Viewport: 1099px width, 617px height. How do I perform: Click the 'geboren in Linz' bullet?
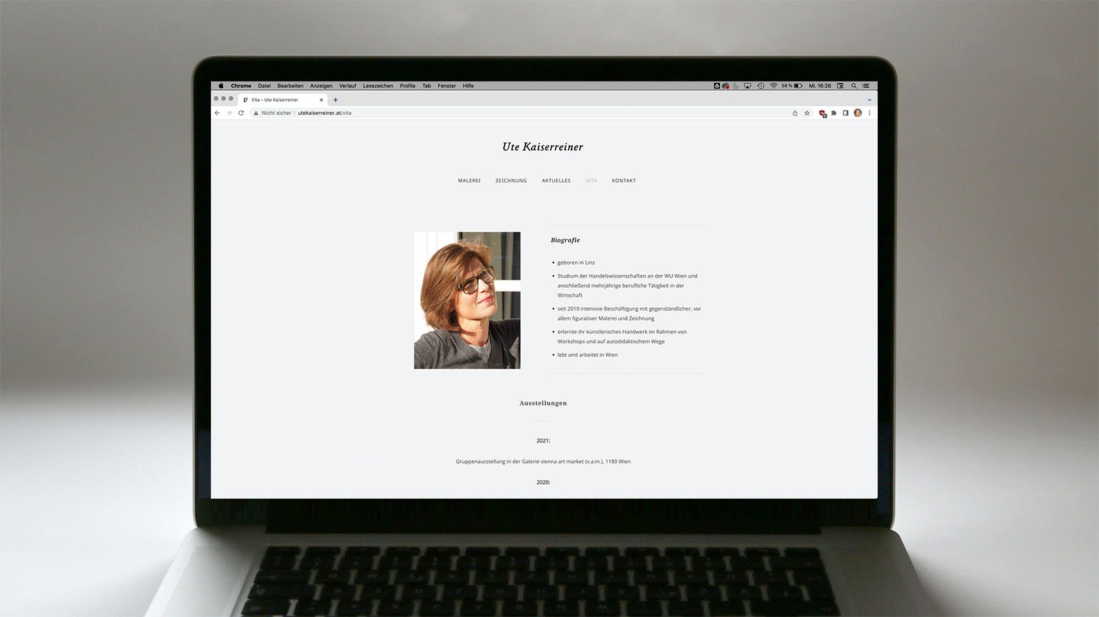coord(576,262)
